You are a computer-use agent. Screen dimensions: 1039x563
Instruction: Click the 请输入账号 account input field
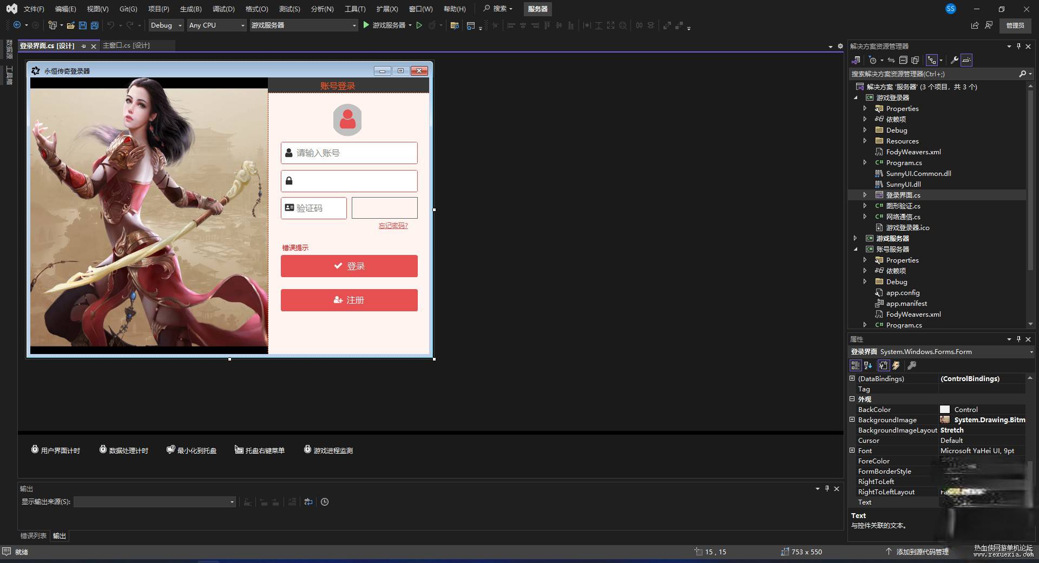pyautogui.click(x=349, y=153)
